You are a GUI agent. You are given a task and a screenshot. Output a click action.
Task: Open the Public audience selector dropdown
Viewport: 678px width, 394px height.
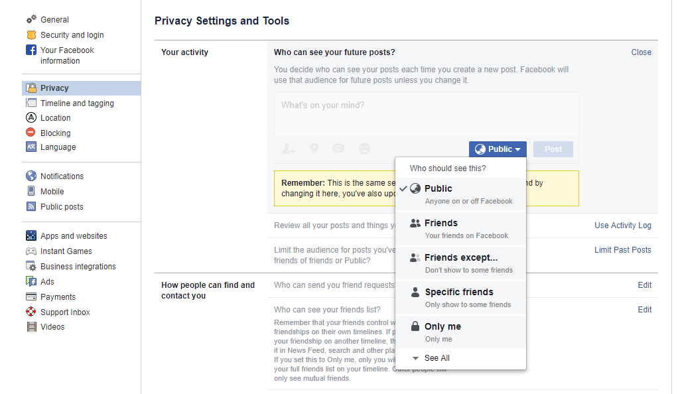[x=498, y=149]
